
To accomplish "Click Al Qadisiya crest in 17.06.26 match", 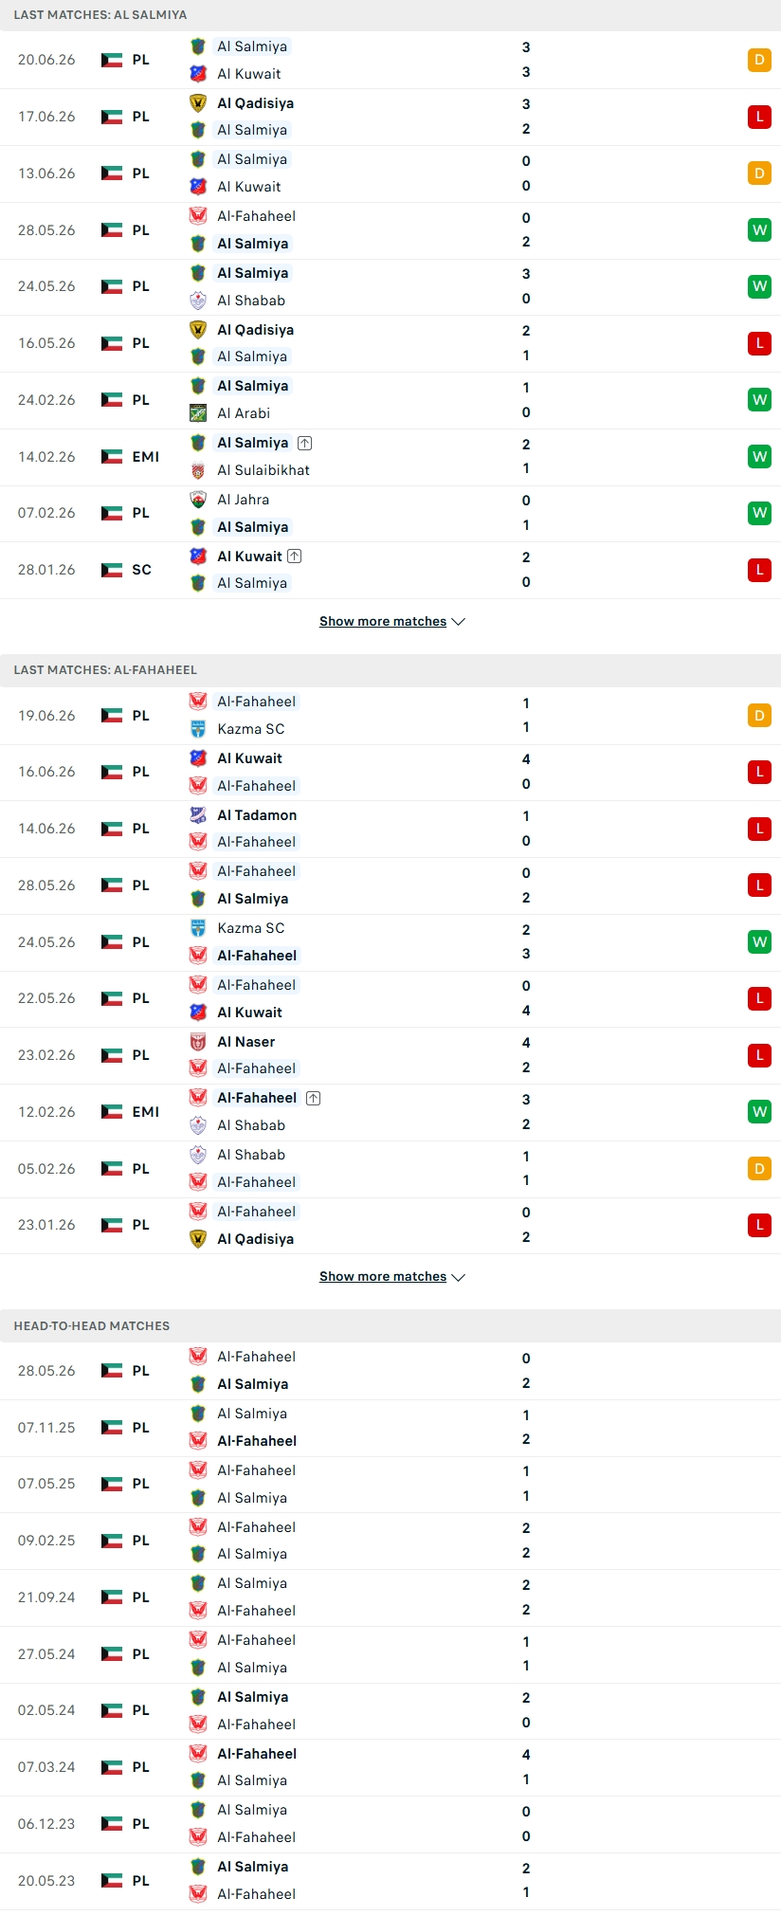I will pos(198,103).
